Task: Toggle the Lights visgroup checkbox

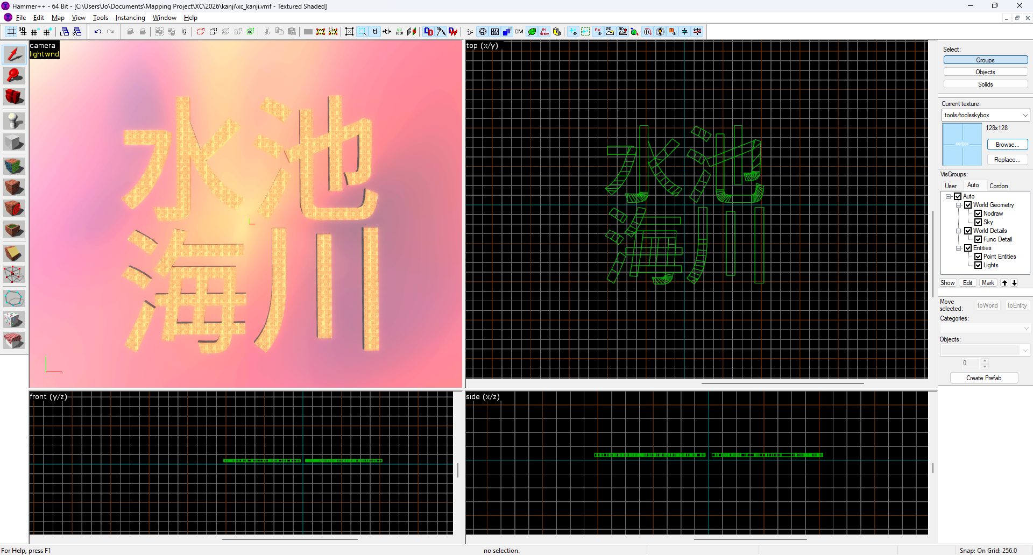Action: (x=978, y=265)
